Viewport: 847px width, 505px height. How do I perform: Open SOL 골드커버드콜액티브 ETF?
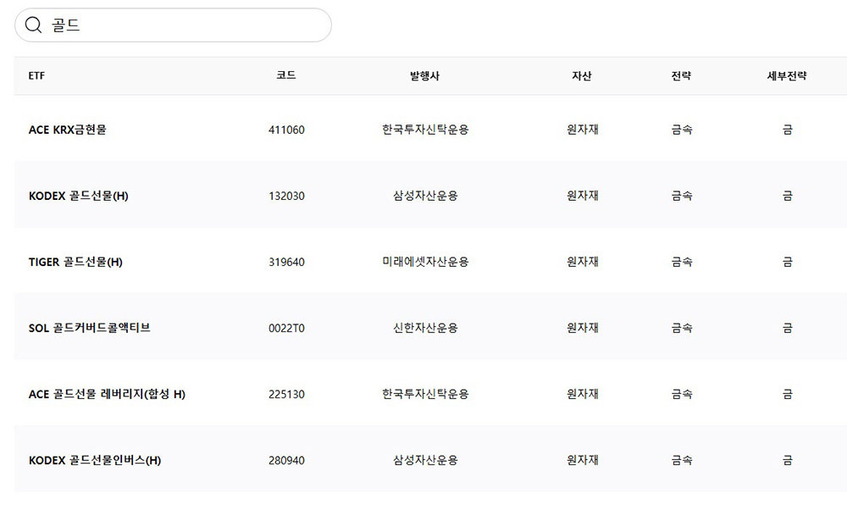pos(90,328)
